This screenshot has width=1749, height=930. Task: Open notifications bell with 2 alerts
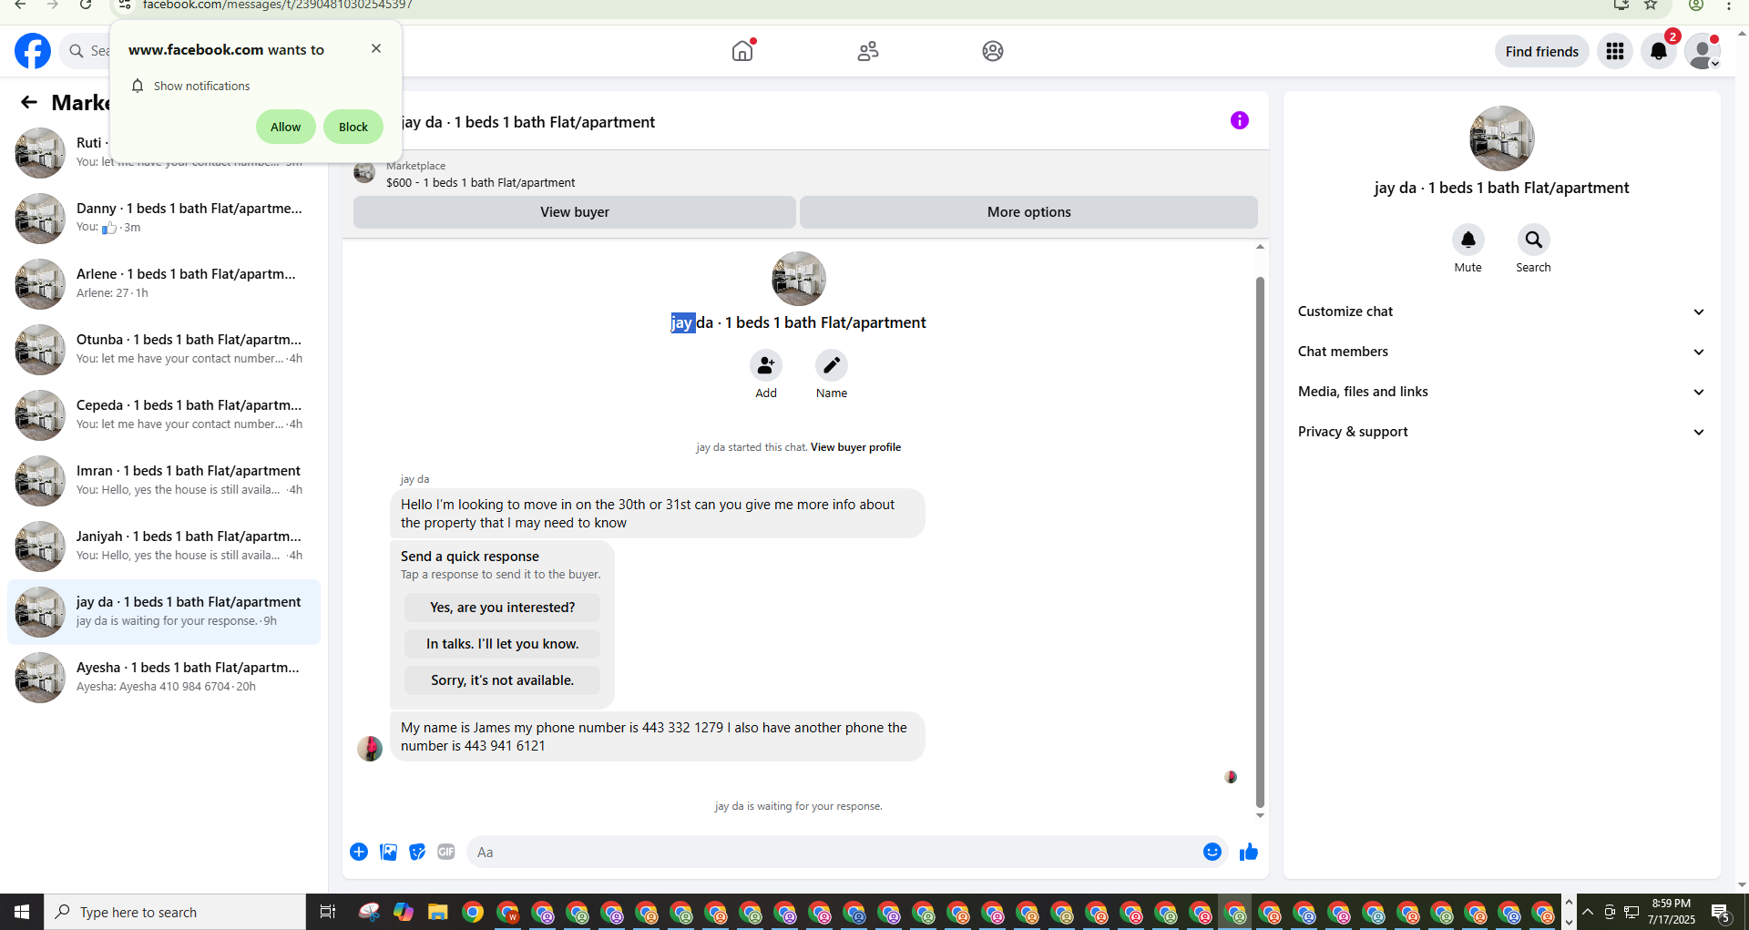[x=1659, y=51]
